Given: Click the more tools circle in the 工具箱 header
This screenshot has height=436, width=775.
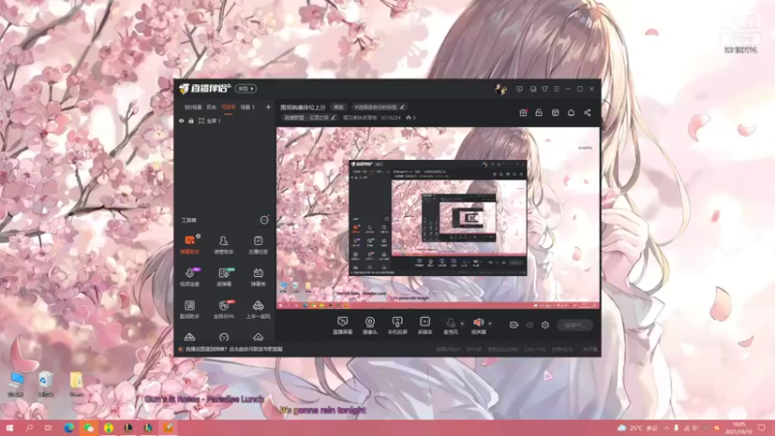Looking at the screenshot, I should (264, 220).
